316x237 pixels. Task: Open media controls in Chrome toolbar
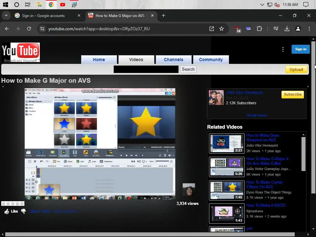pyautogui.click(x=276, y=29)
